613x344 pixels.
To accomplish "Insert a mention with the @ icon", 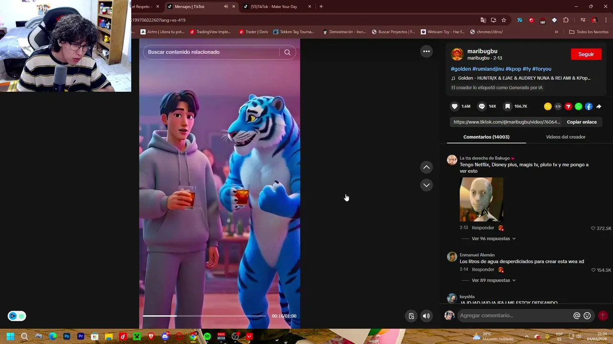I will [x=577, y=315].
